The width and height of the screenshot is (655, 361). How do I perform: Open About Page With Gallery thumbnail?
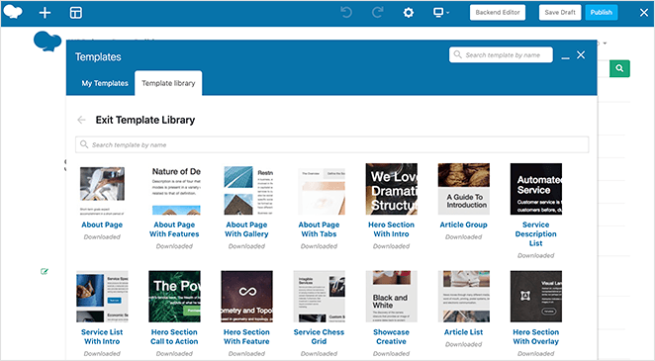tap(247, 189)
